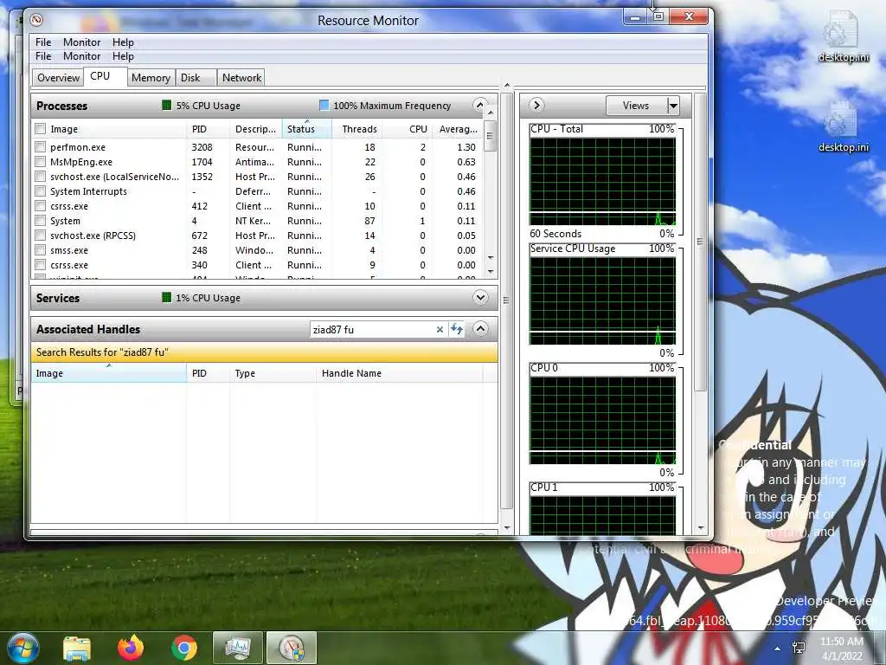The width and height of the screenshot is (886, 665).
Task: Open Task Manager taskbar button
Action: 238,648
